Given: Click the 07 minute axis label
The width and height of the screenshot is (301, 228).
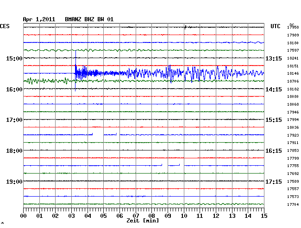Looking at the screenshot, I should [136, 216].
